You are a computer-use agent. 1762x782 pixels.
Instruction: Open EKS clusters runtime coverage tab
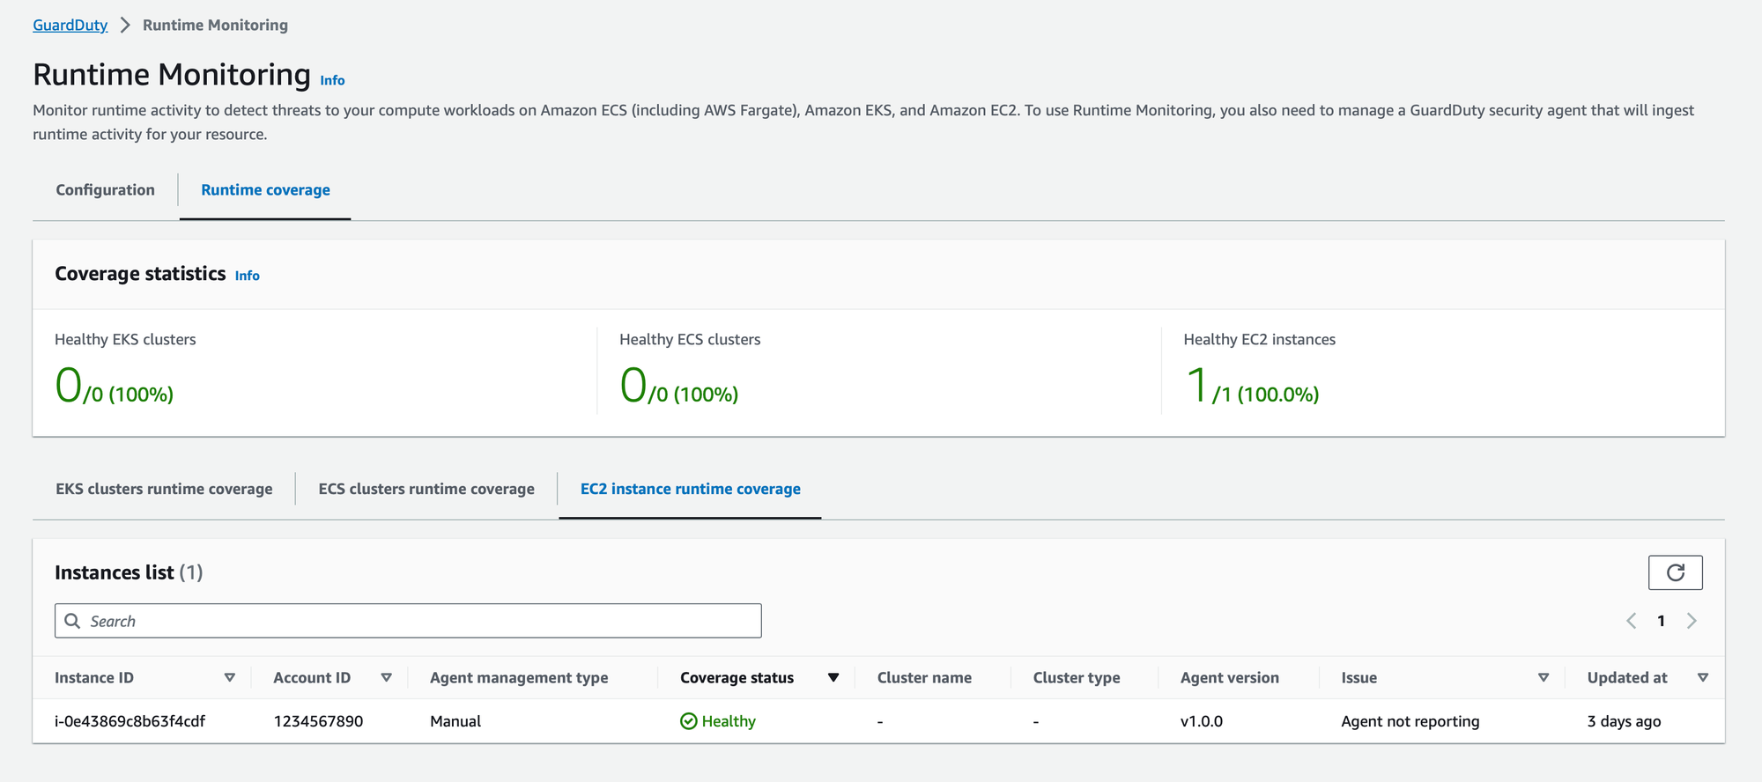pyautogui.click(x=164, y=489)
